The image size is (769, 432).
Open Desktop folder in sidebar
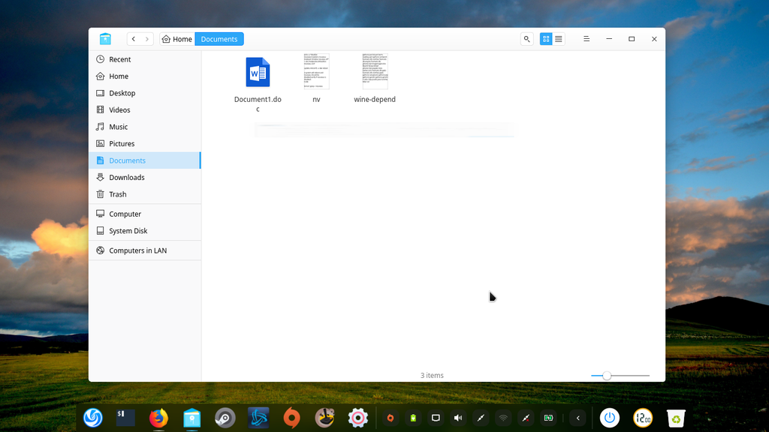145,93
